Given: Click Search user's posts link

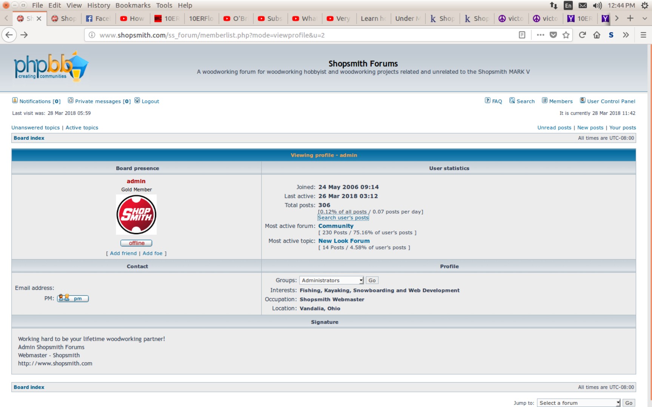Looking at the screenshot, I should [x=343, y=218].
